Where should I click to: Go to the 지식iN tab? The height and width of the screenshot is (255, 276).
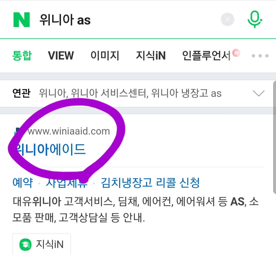click(x=151, y=56)
